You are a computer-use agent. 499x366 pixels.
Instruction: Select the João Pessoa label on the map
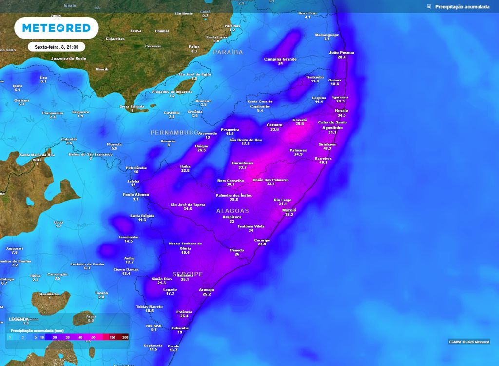coord(342,53)
